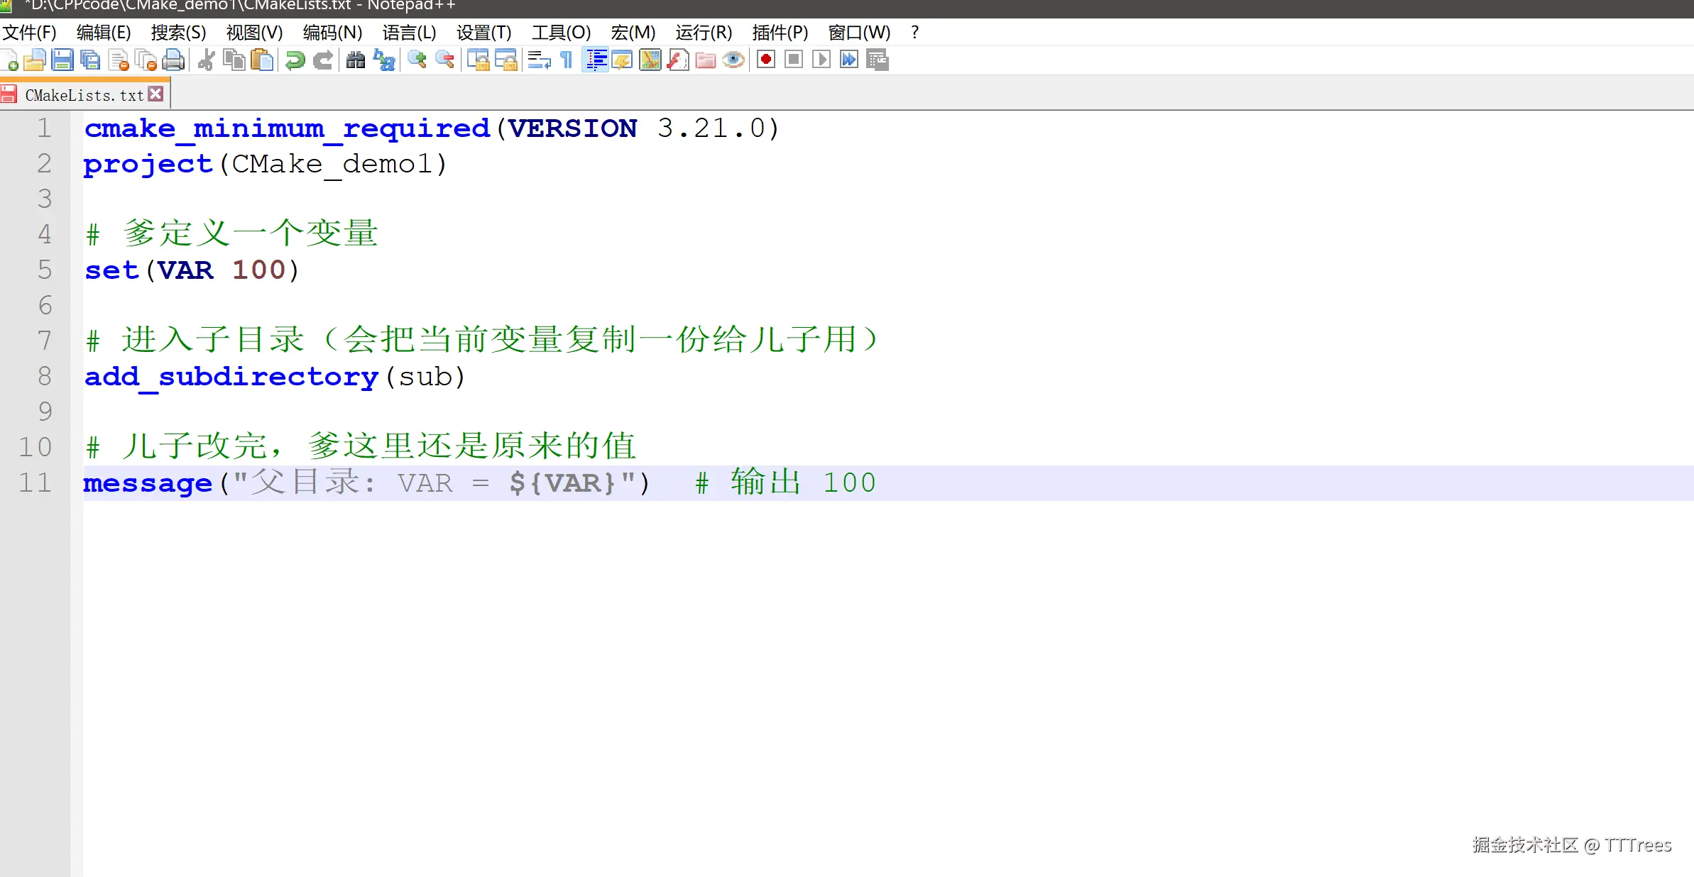The image size is (1694, 877).
Task: Toggle the indent guide button
Action: point(595,60)
